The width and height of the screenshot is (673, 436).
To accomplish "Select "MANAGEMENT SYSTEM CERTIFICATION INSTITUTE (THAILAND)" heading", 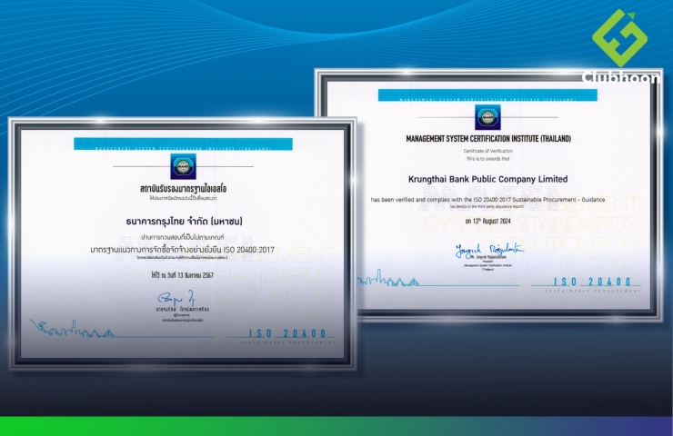I will tap(488, 139).
